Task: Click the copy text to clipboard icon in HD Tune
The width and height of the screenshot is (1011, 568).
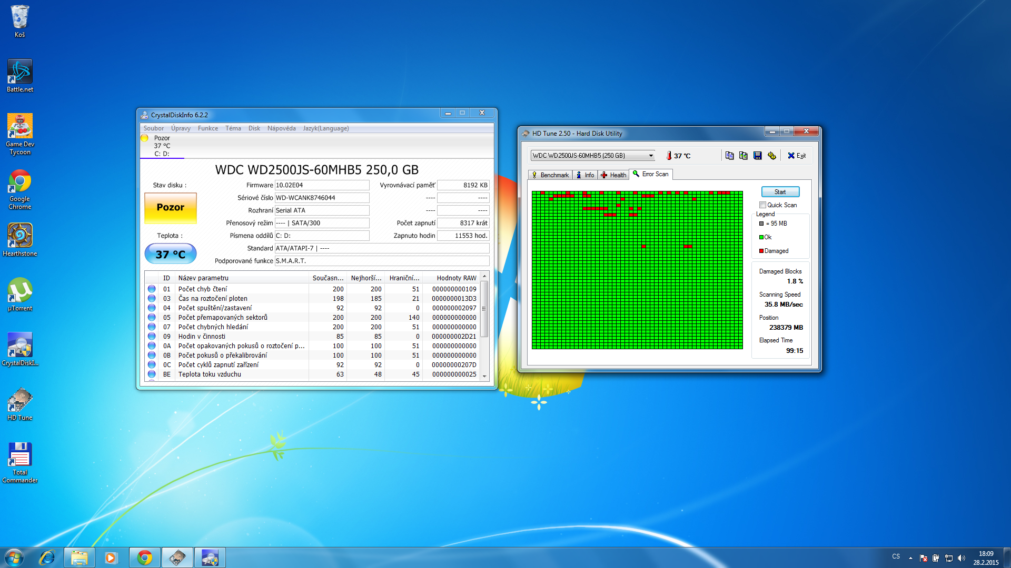Action: coord(729,156)
